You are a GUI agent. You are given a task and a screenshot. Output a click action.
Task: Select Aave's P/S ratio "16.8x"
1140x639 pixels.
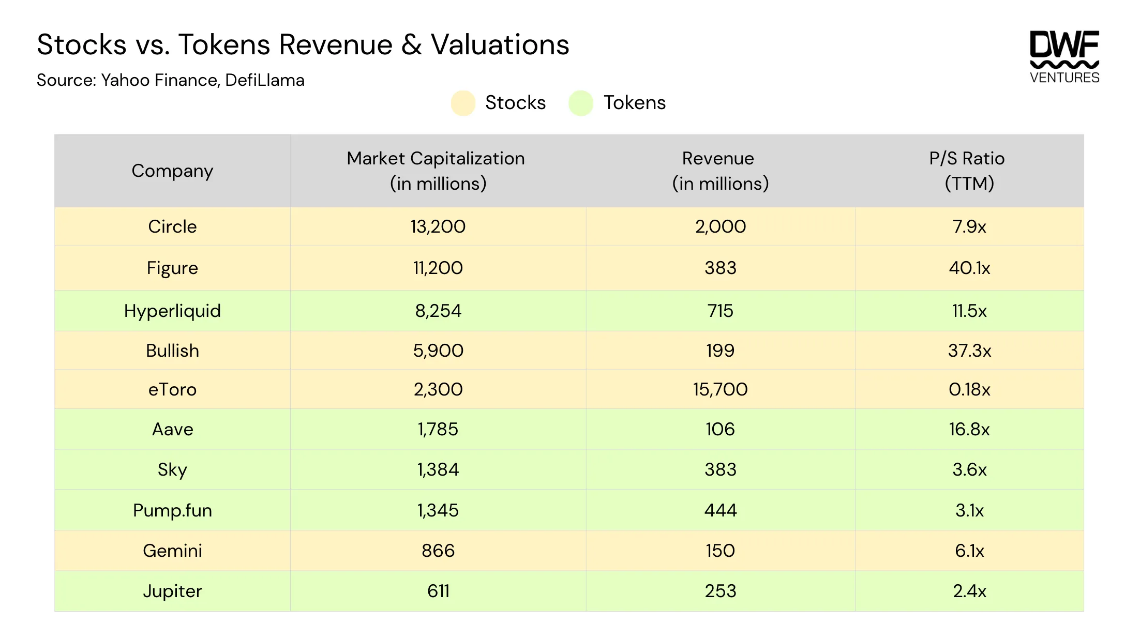pyautogui.click(x=969, y=429)
